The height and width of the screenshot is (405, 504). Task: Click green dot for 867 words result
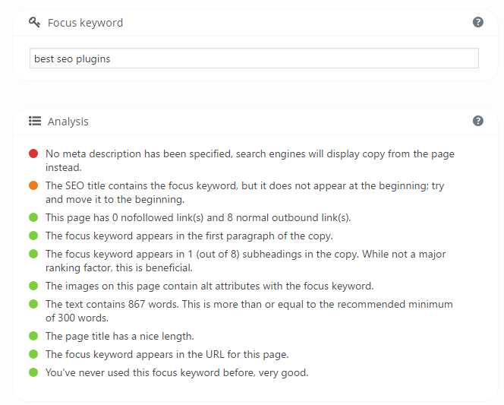point(33,304)
